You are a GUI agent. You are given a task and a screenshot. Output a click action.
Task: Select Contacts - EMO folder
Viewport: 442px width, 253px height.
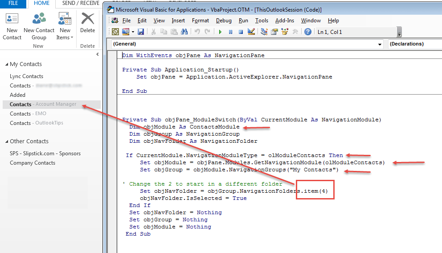click(28, 113)
